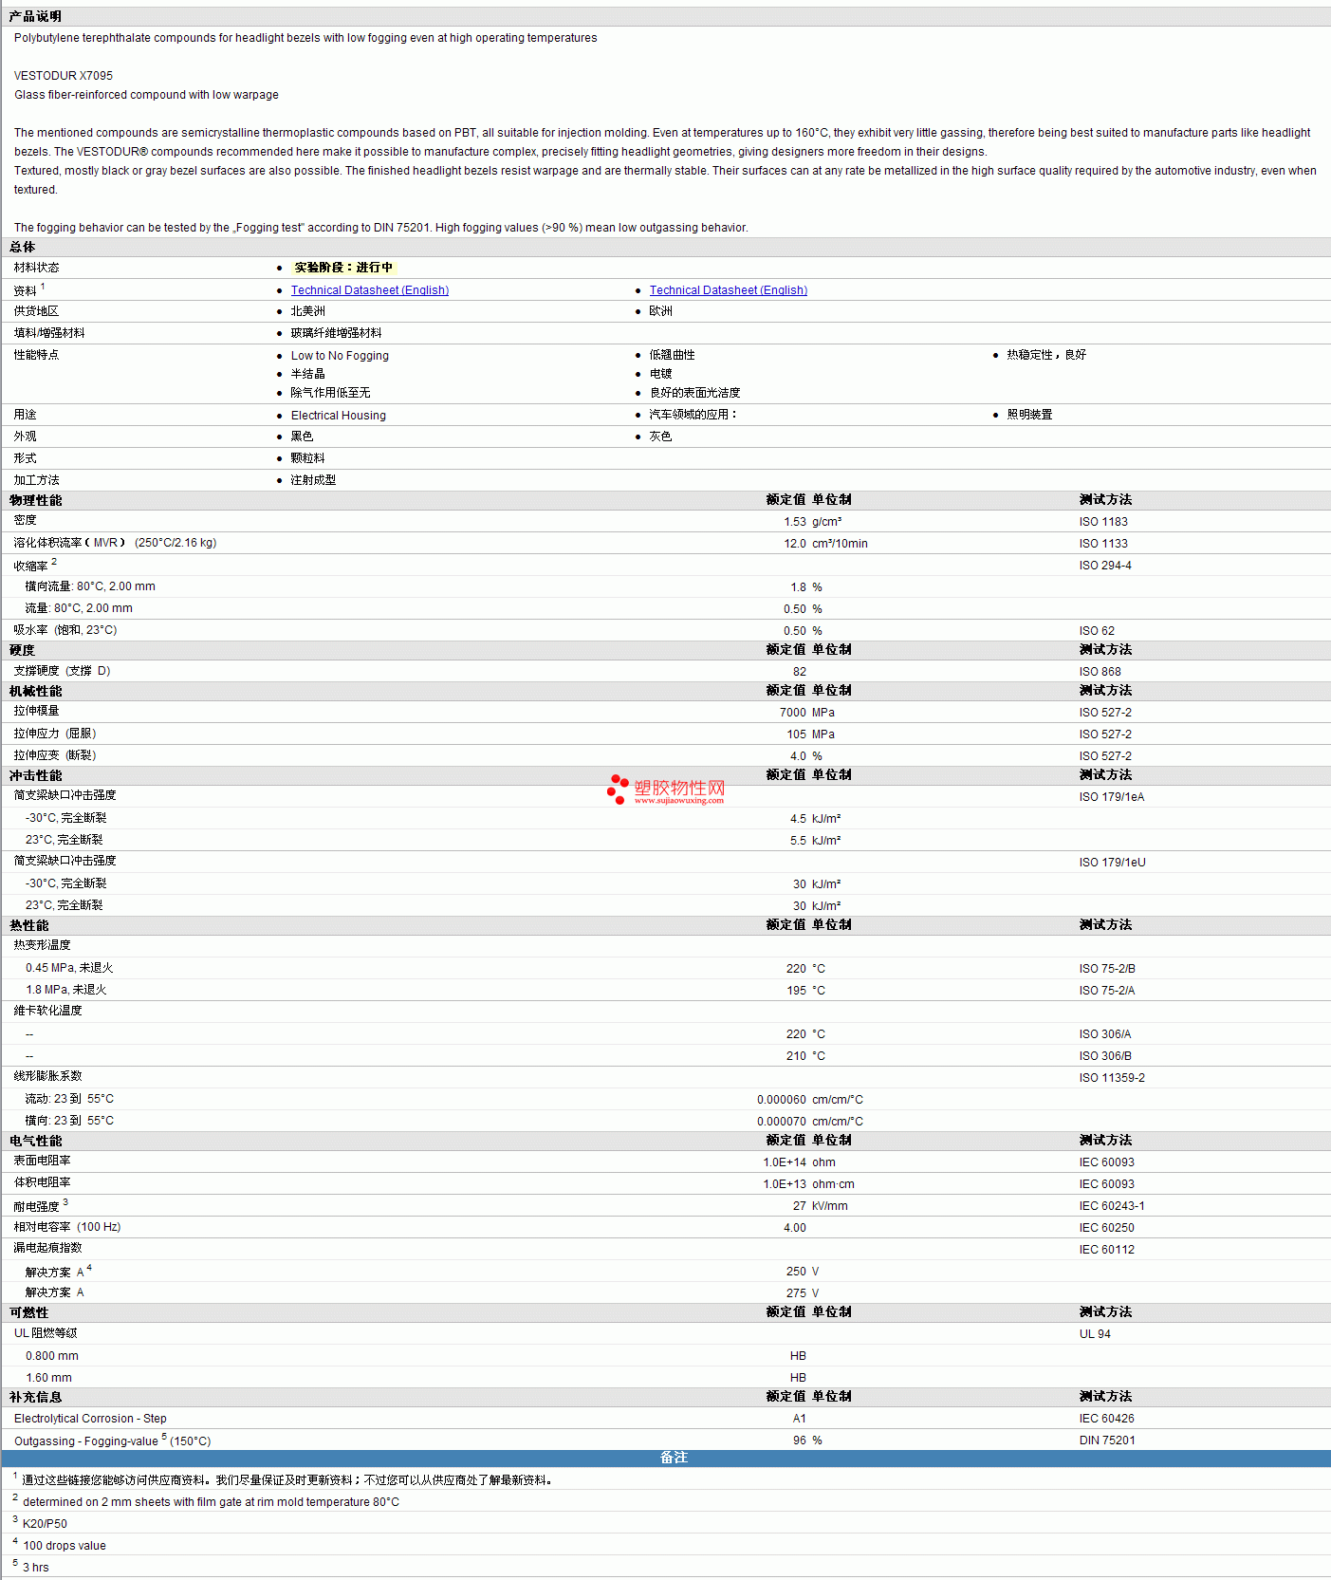Viewport: 1331px width, 1580px height.
Task: Click the 'Low to No Fogging' feature
Action: click(340, 356)
